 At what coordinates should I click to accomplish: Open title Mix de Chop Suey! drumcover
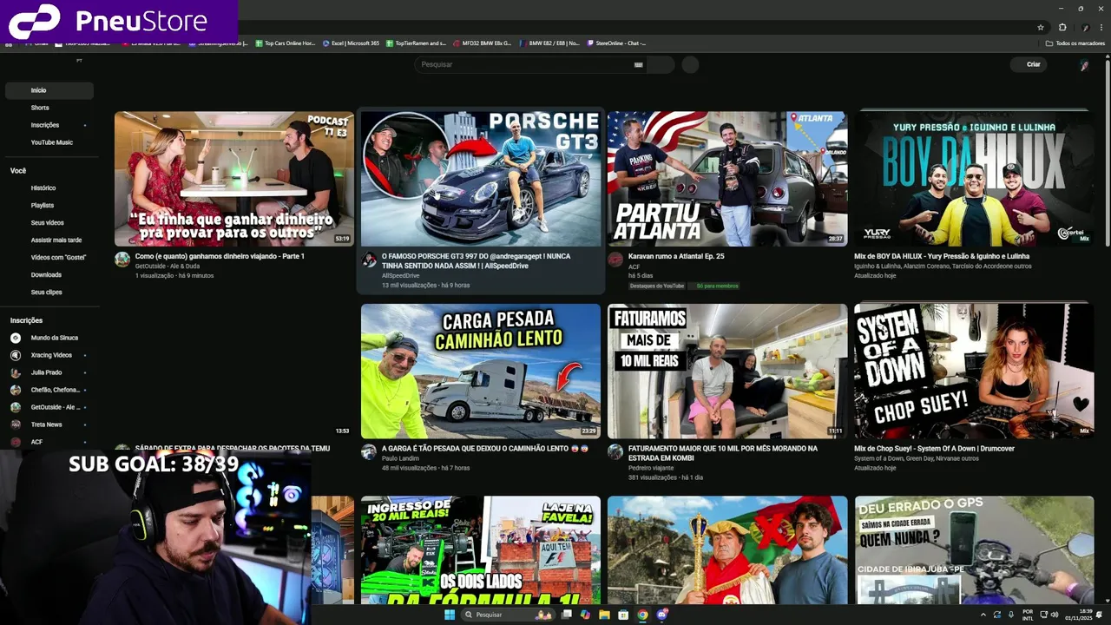tap(934, 449)
